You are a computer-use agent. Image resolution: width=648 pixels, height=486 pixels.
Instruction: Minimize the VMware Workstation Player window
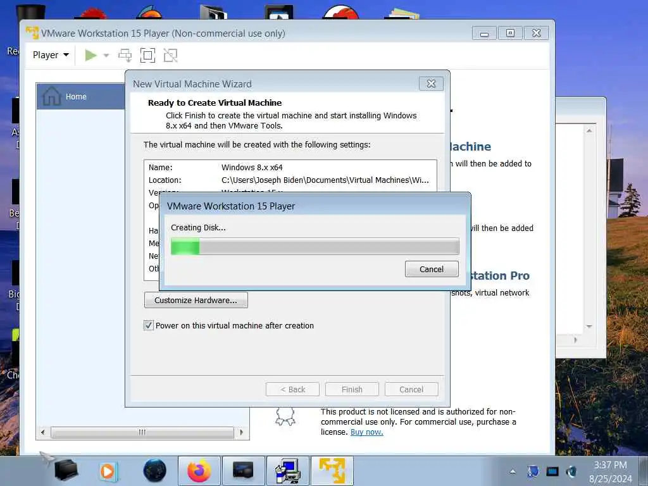pyautogui.click(x=484, y=33)
